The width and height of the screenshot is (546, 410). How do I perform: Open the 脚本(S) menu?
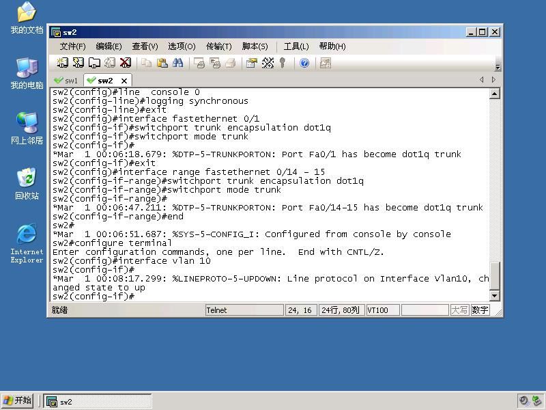(255, 46)
